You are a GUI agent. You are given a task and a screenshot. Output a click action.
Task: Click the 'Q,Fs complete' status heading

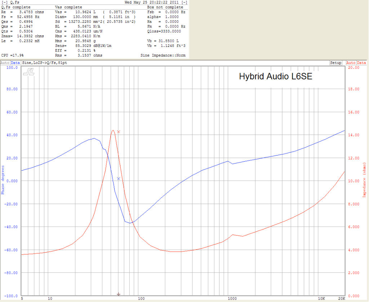16,7
